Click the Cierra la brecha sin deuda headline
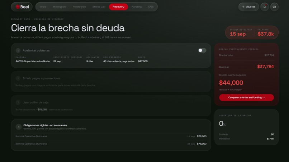The height and width of the screenshot is (162, 289). pos(68,28)
